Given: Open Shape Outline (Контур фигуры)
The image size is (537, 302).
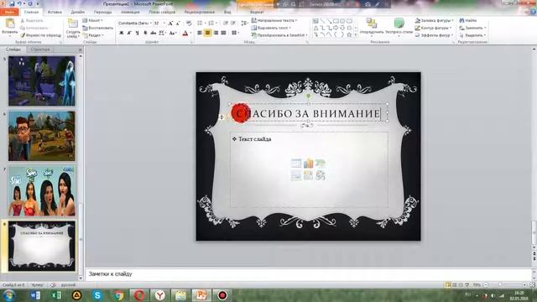Looking at the screenshot, I should pyautogui.click(x=434, y=28).
